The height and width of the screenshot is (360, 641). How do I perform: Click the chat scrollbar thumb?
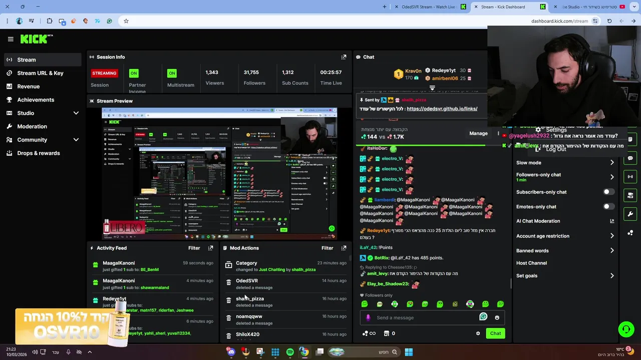(x=511, y=284)
